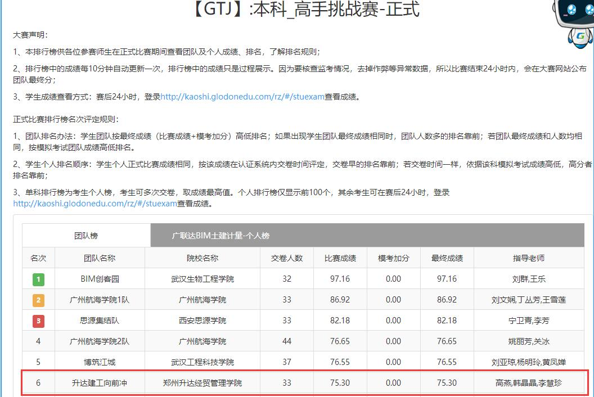The image size is (594, 397).
Task: Click the 比赛成绩 column header
Action: click(340, 258)
